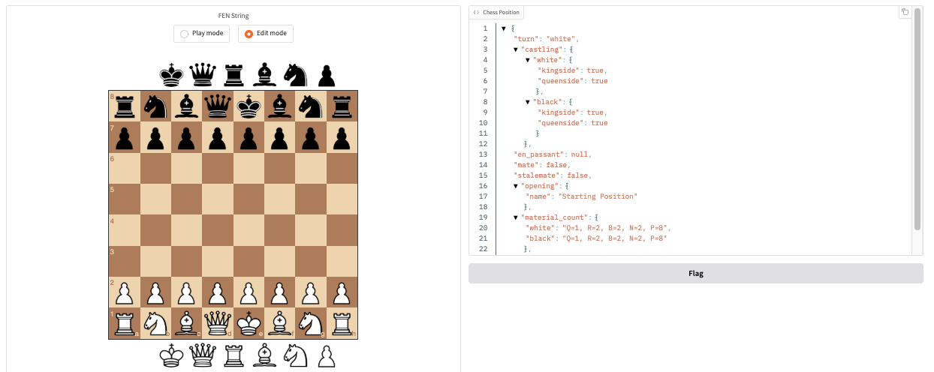Select the white rook spare piece below board
Viewport: 934px width, 372px height.
(x=234, y=355)
